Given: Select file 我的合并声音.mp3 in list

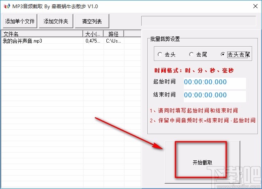Looking at the screenshot, I should (x=23, y=41).
